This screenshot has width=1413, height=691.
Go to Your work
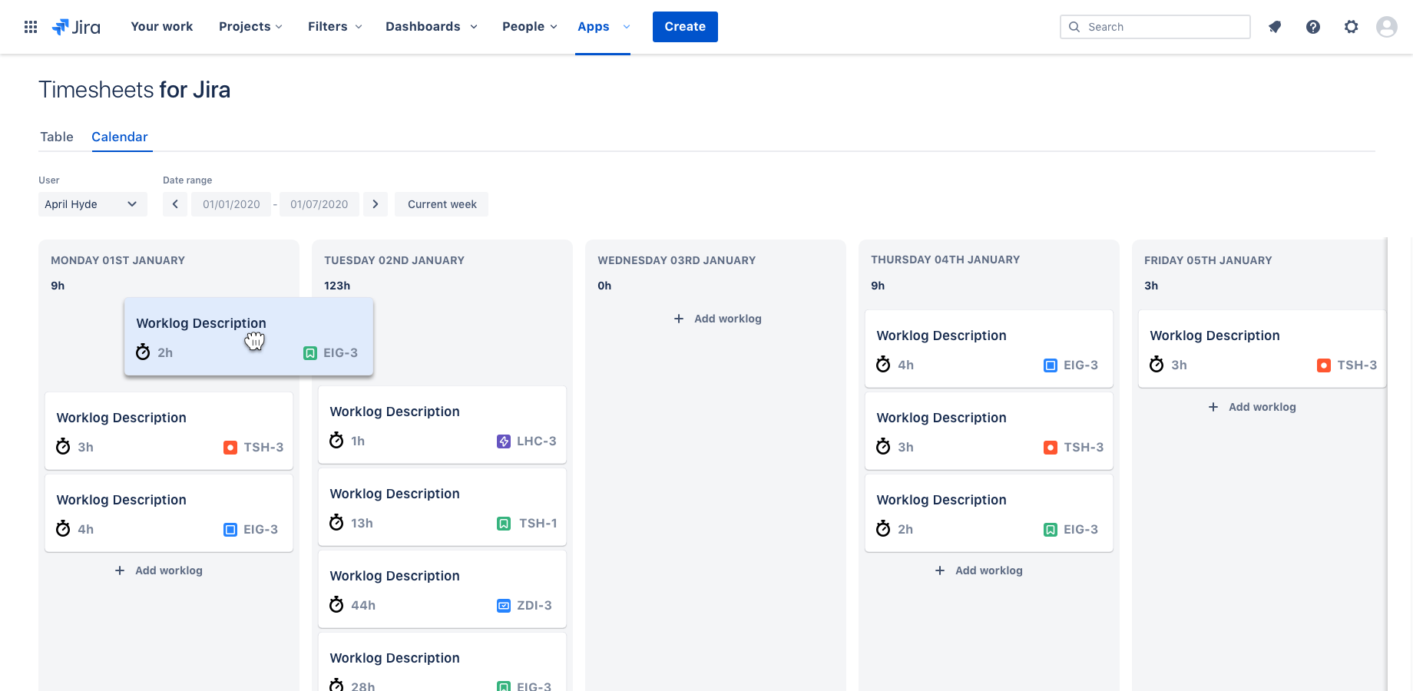tap(162, 27)
